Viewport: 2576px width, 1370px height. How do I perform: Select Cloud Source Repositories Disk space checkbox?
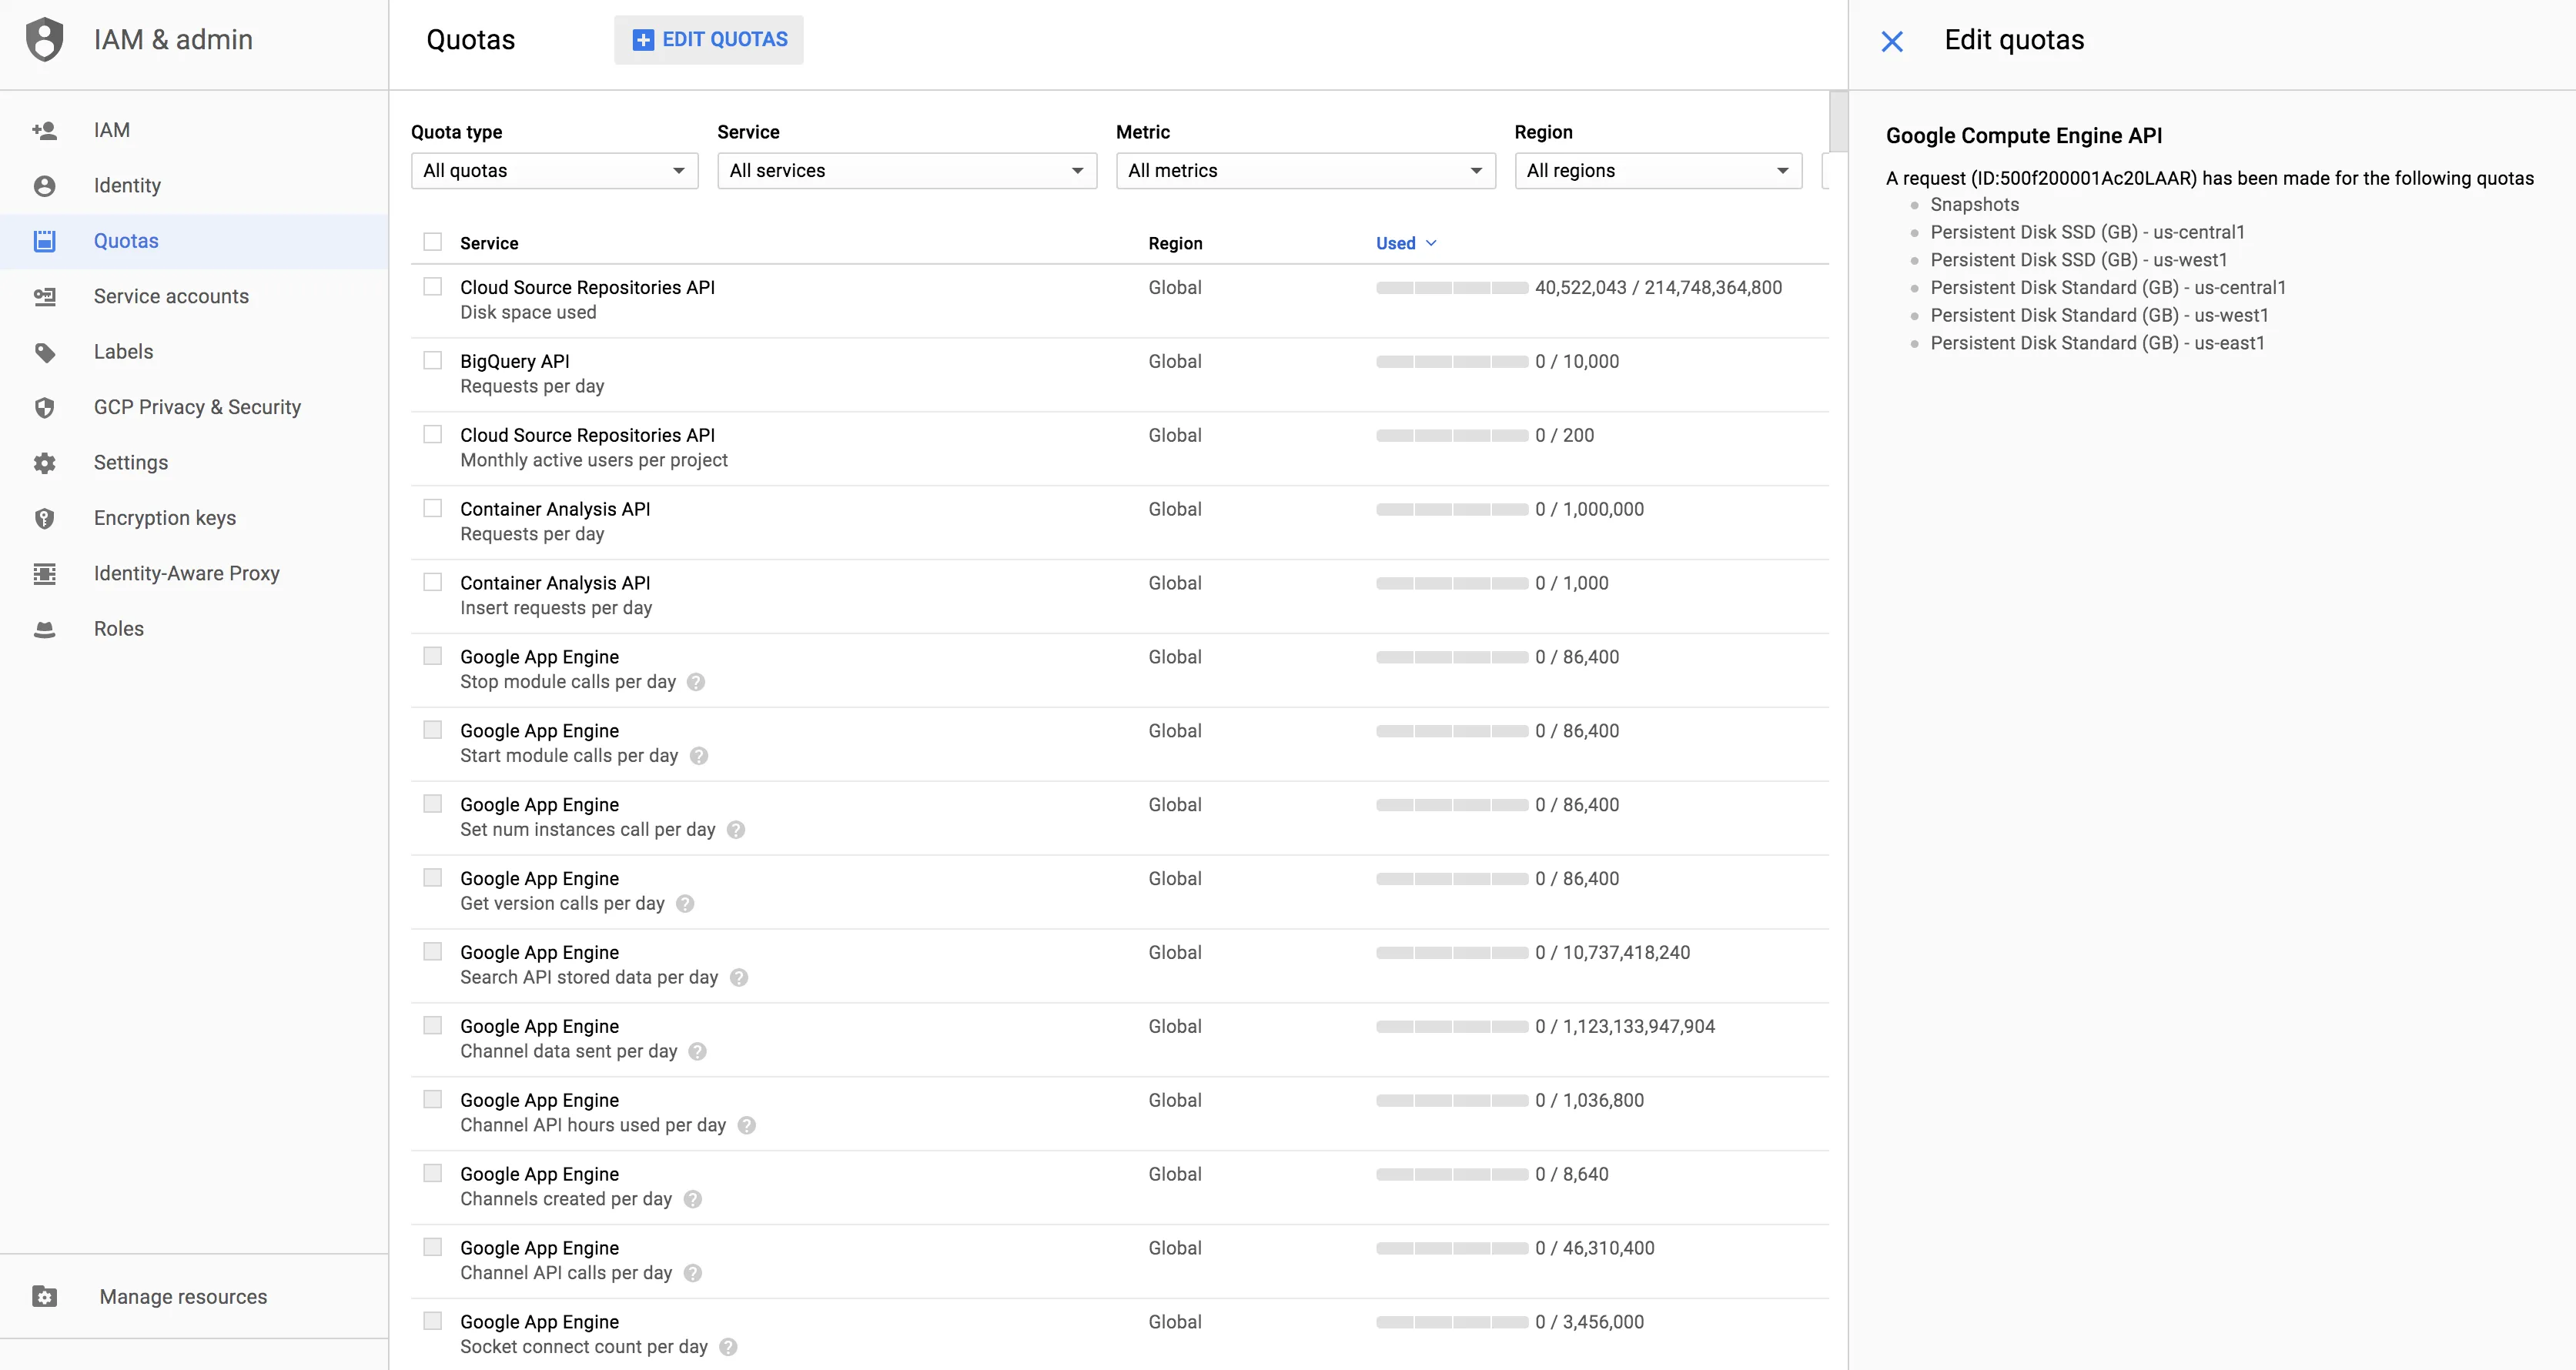[x=432, y=287]
